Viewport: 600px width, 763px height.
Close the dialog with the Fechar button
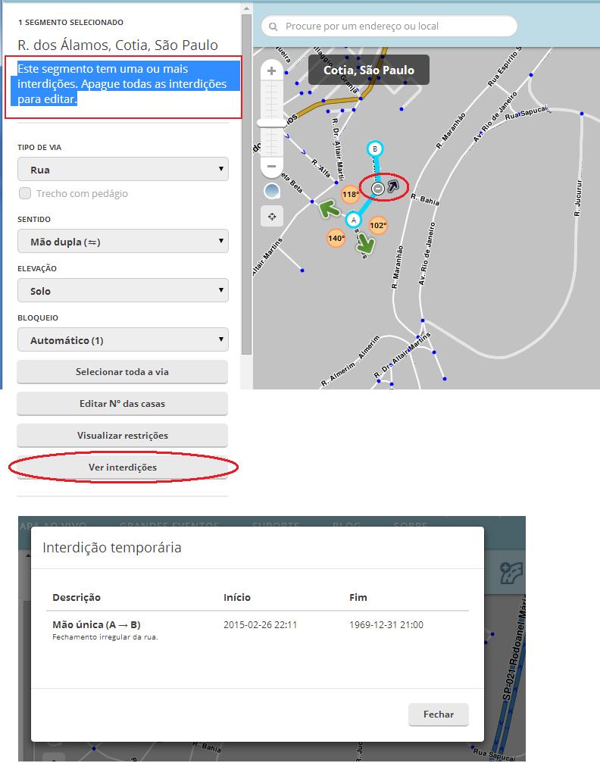[439, 715]
